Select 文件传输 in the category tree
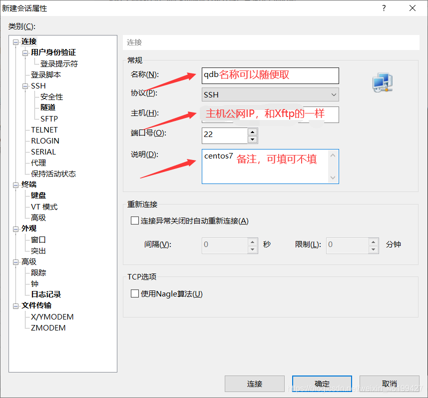This screenshot has height=398, width=428. [x=36, y=305]
